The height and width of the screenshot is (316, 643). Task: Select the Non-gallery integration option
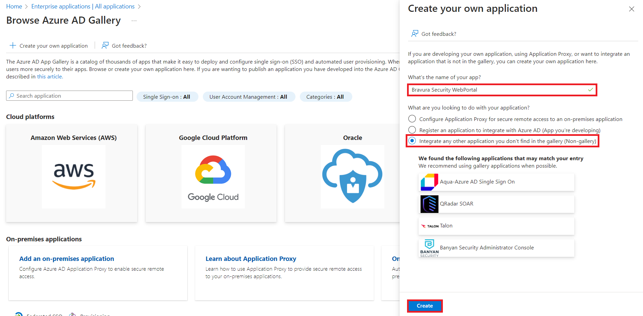pos(412,141)
